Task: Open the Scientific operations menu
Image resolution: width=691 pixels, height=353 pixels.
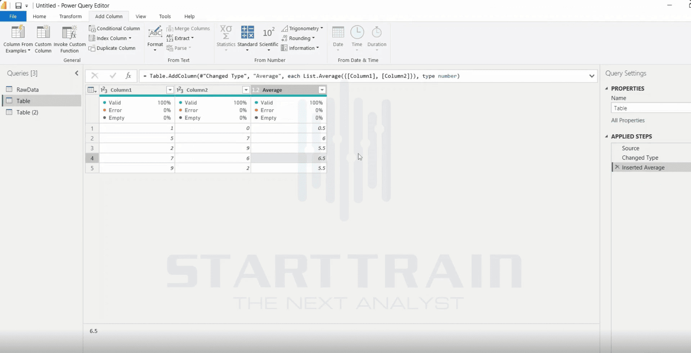Action: tap(269, 39)
